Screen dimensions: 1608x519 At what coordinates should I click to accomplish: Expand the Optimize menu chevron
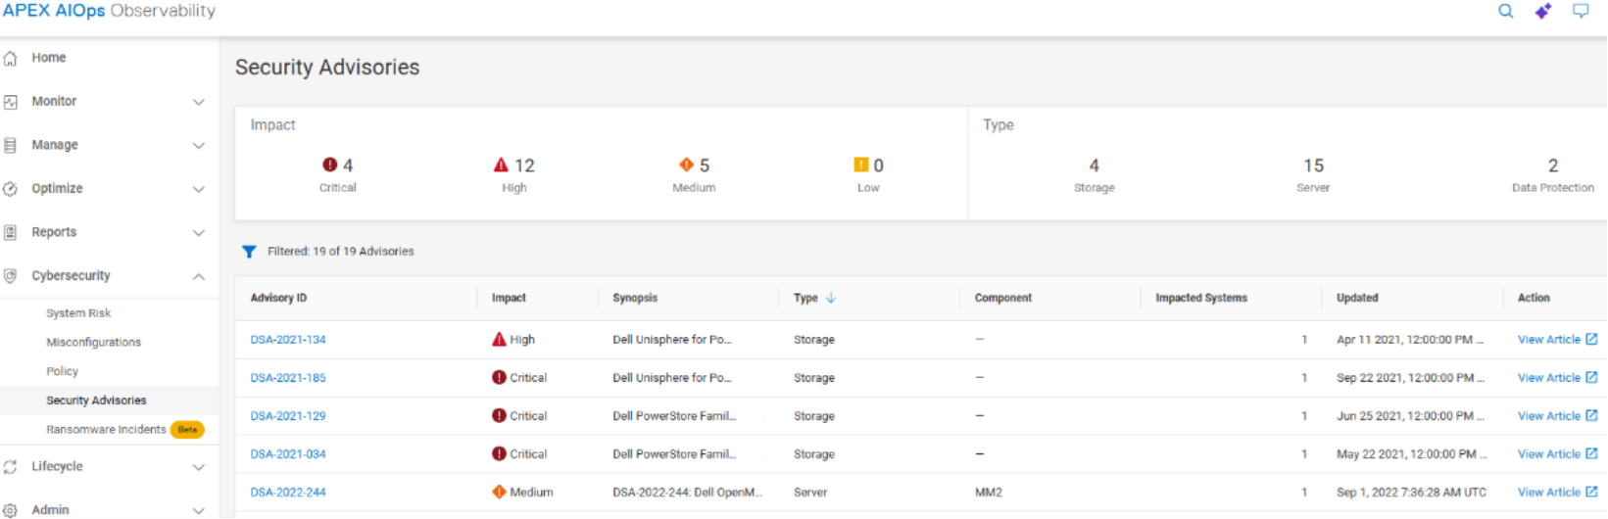199,189
